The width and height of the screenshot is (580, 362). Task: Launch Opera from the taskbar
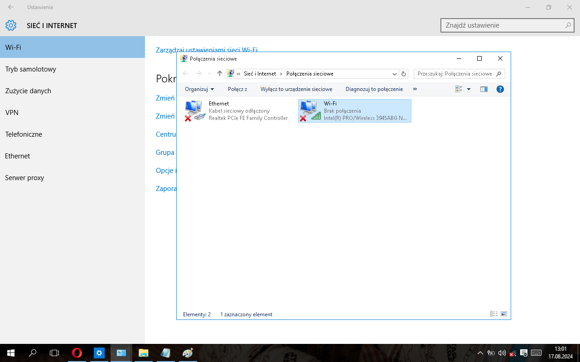[x=77, y=353]
